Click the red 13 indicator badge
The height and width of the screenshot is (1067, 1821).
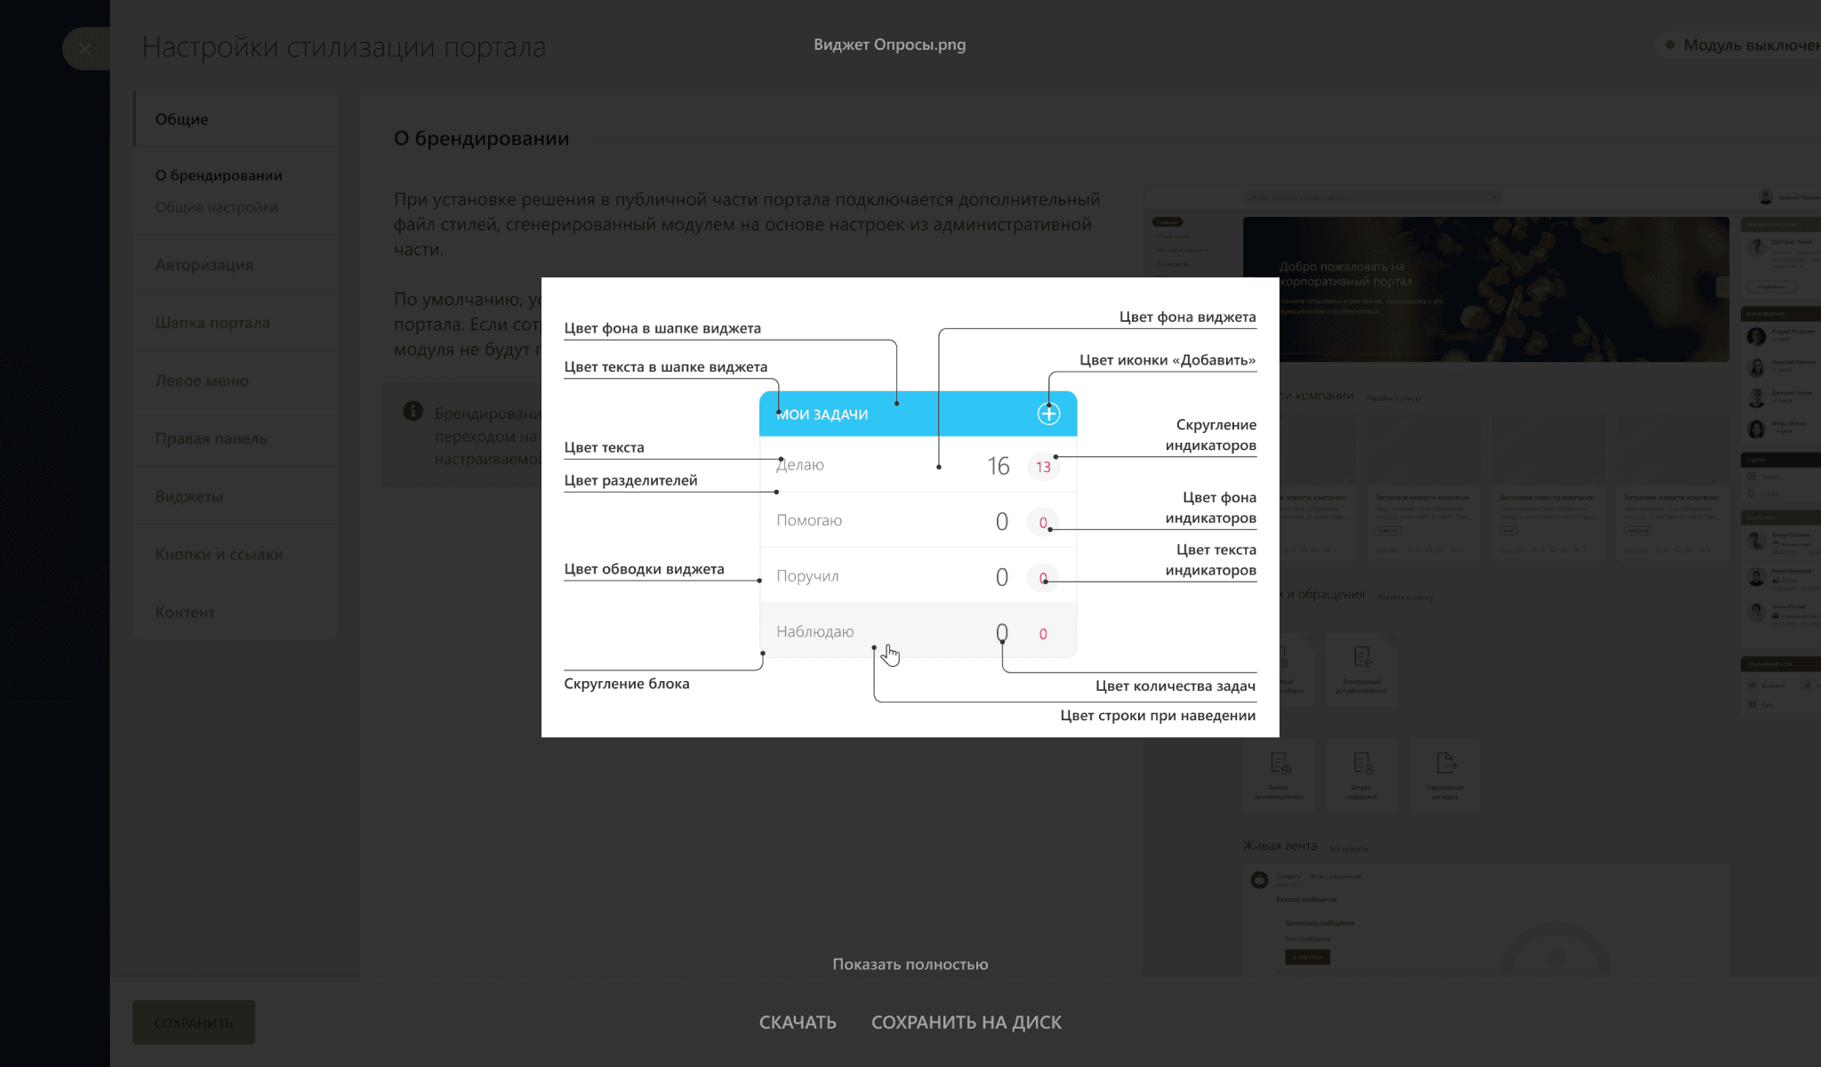tap(1043, 467)
